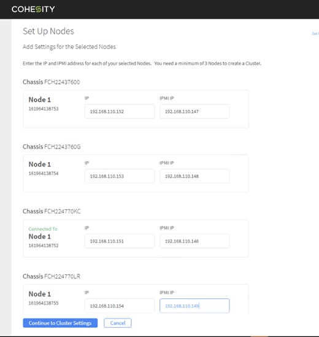Click IPMI IP field showing 192.168.110.148
The width and height of the screenshot is (319, 337).
pyautogui.click(x=194, y=176)
